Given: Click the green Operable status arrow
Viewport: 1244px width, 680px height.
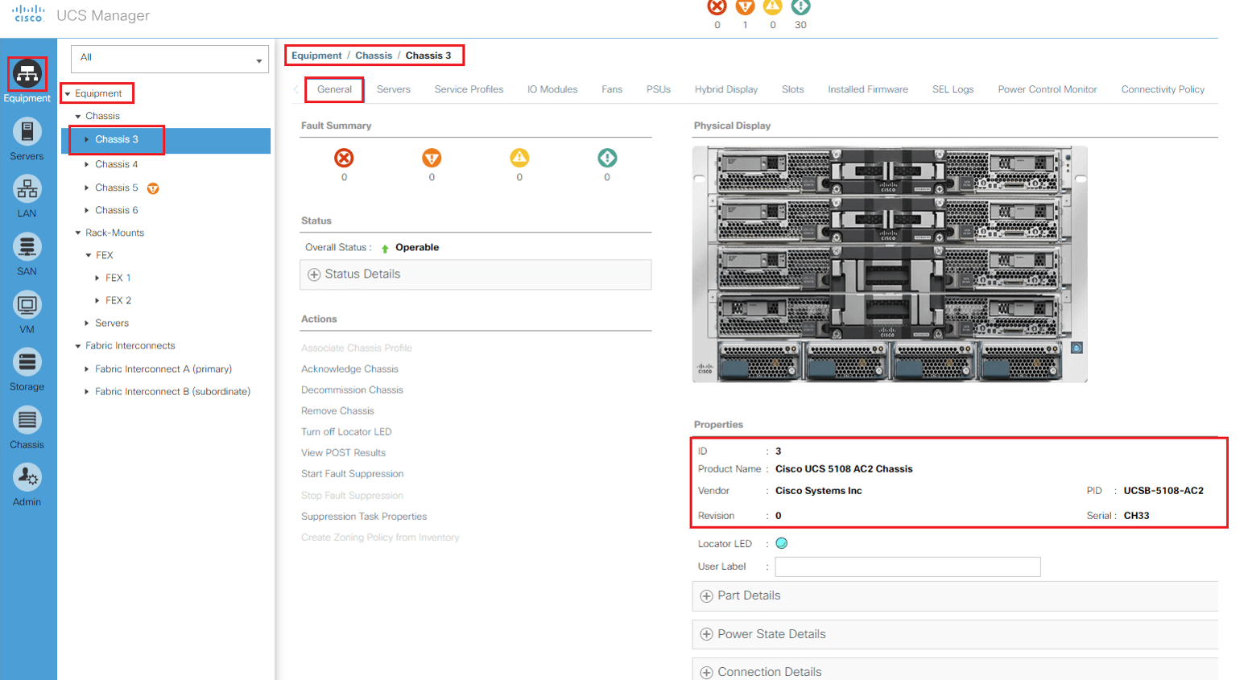Looking at the screenshot, I should tap(385, 248).
